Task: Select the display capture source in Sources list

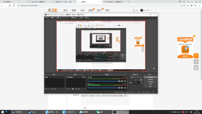Action: 74,77
